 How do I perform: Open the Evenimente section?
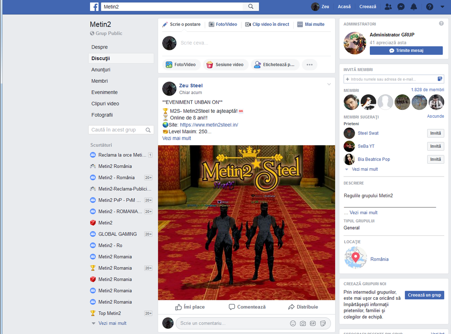105,92
